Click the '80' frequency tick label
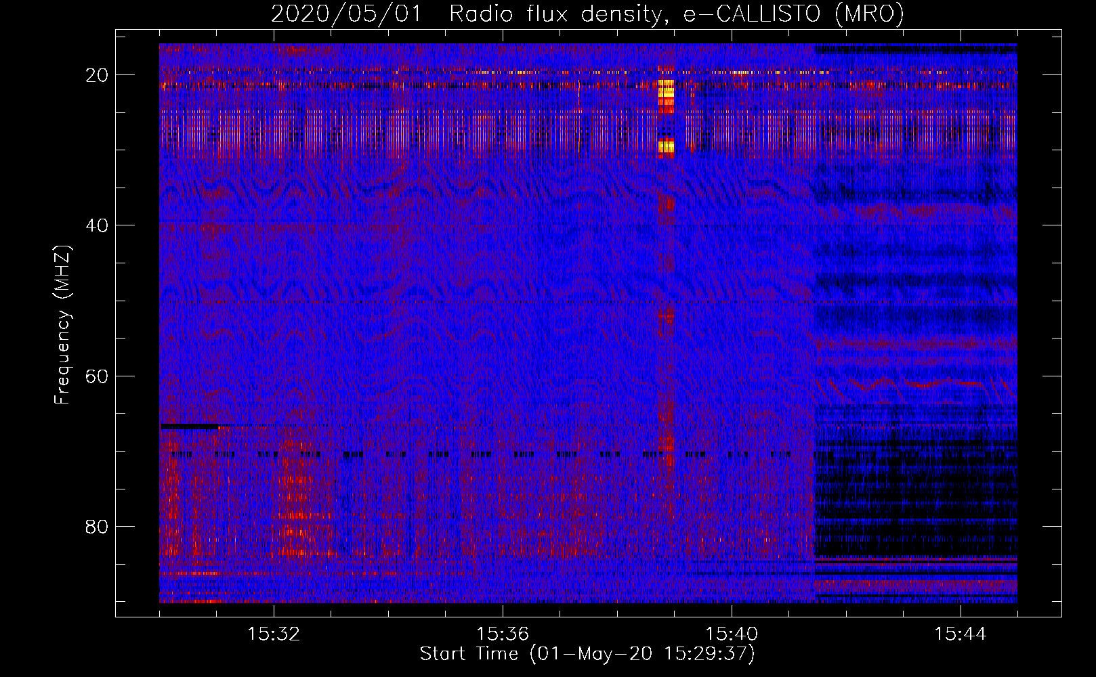The width and height of the screenshot is (1096, 677). coord(98,526)
